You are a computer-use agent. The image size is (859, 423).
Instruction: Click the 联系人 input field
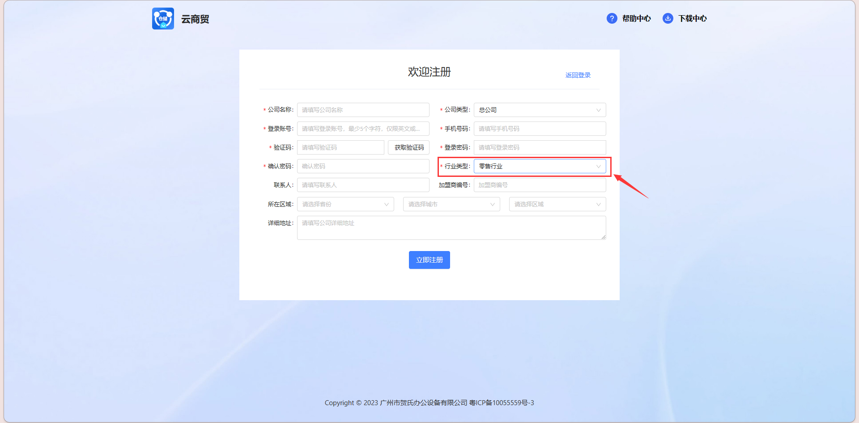(x=363, y=185)
